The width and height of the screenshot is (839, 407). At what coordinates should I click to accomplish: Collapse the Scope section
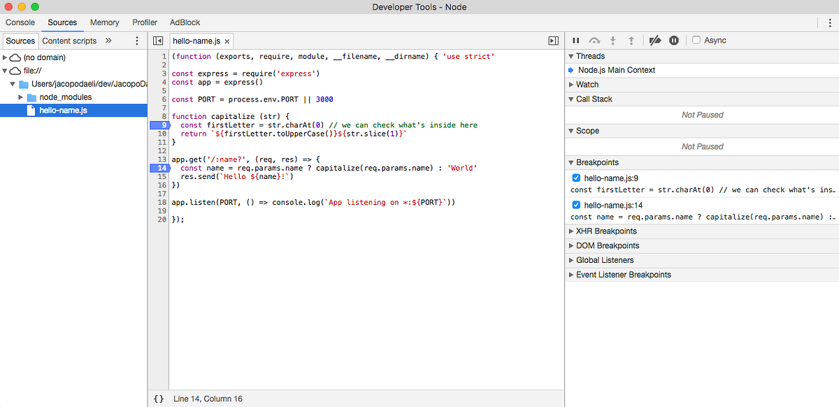click(571, 131)
